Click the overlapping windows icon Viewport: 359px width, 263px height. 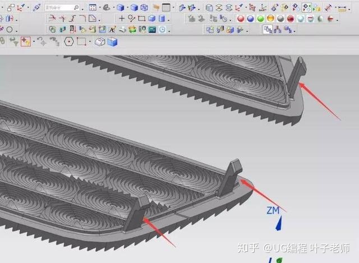tap(11, 7)
